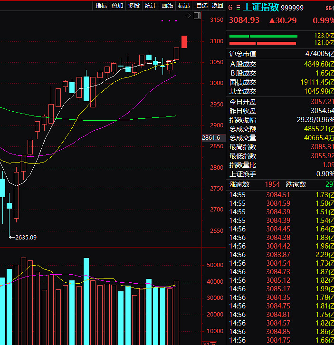Click the 涨家数 count 1954
The width and height of the screenshot is (334, 345).
[x=272, y=184]
